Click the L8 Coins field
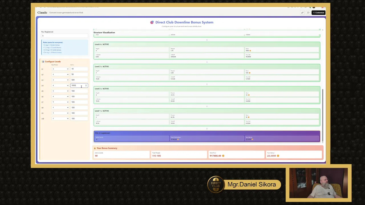The width and height of the screenshot is (365, 205). pos(79,108)
